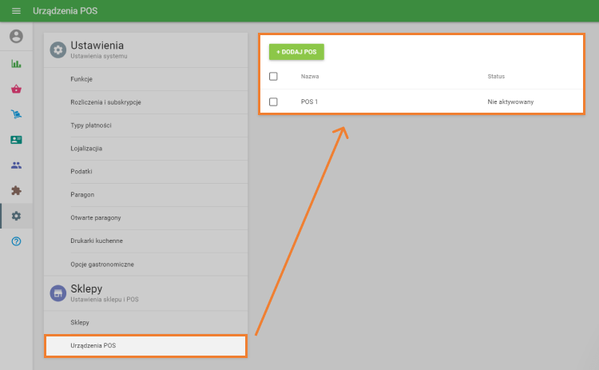
Task: Open the items shopping basket icon
Action: click(16, 90)
